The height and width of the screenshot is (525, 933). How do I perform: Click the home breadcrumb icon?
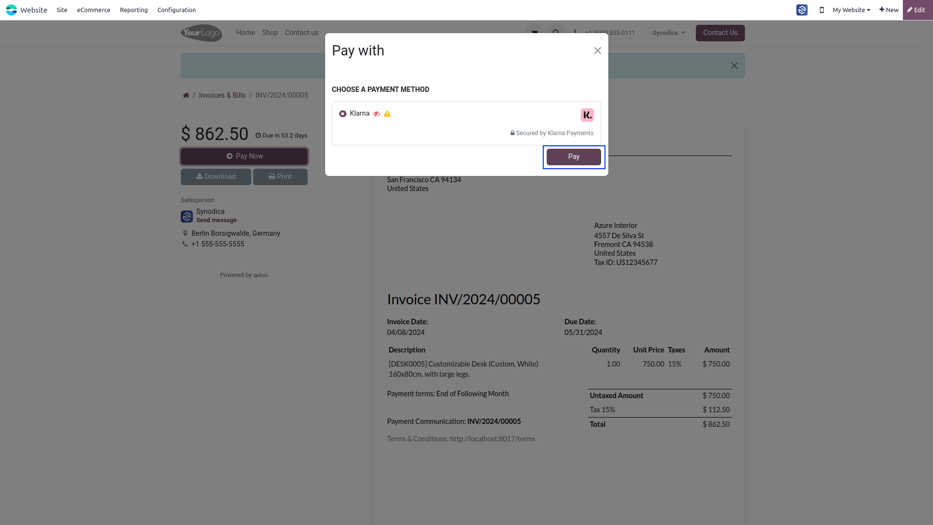tap(186, 95)
